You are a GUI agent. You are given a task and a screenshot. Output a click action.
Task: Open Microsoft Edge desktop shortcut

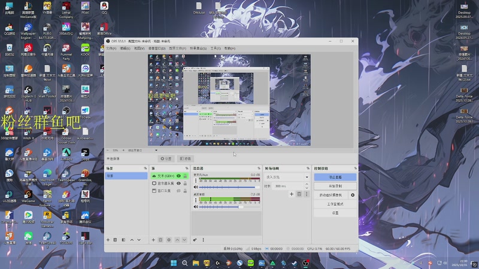click(x=47, y=178)
